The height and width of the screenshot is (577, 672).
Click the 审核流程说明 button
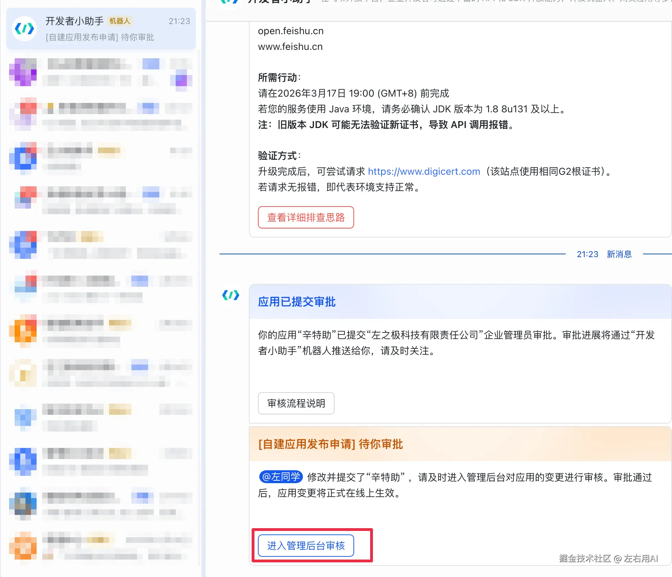[296, 403]
